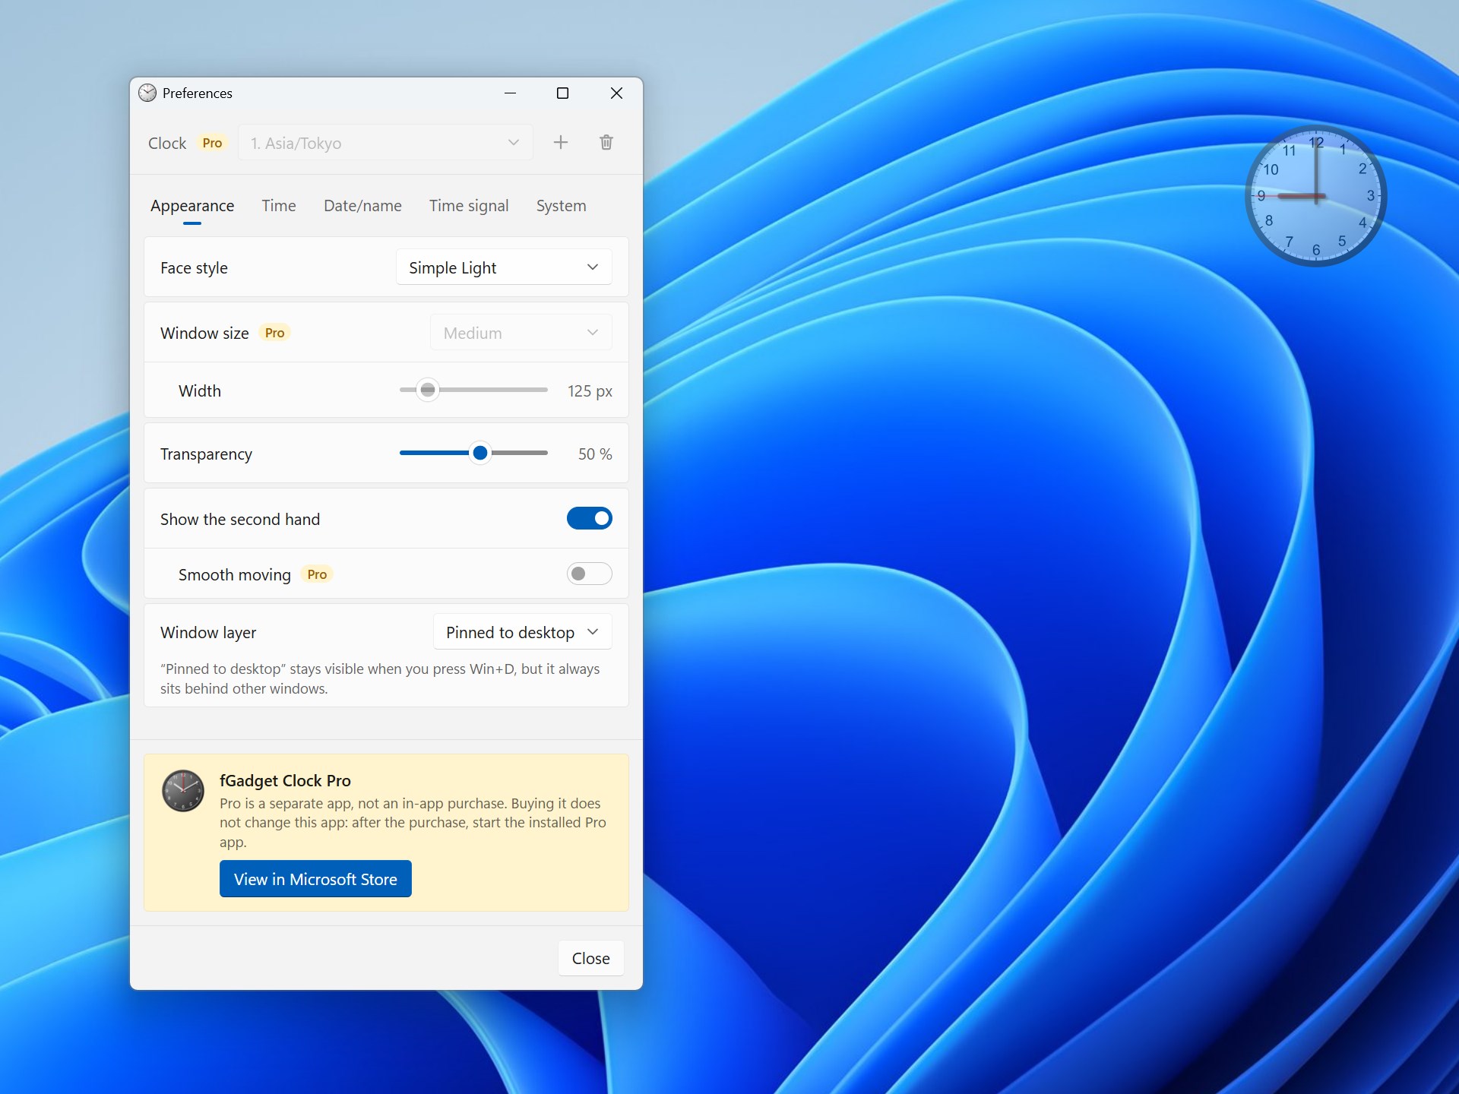Toggle Show the second hand switch
Image resolution: width=1459 pixels, height=1094 pixels.
click(589, 518)
